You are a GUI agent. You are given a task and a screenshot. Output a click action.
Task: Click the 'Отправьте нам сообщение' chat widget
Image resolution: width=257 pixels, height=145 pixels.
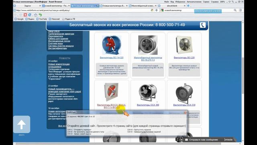[x=209, y=140]
